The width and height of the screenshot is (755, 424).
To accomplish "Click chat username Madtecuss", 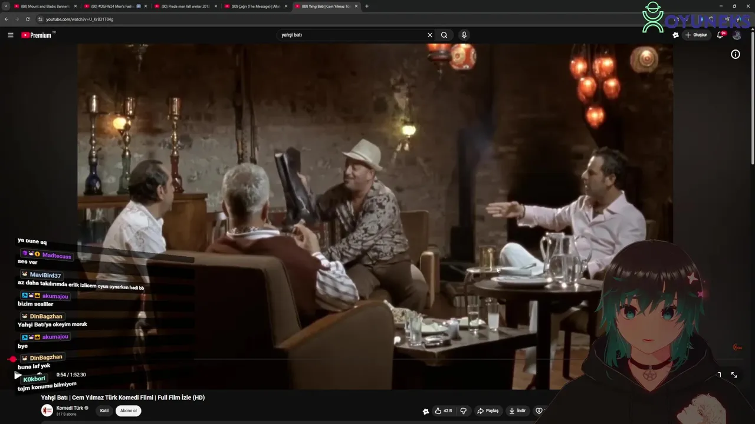I will point(57,256).
